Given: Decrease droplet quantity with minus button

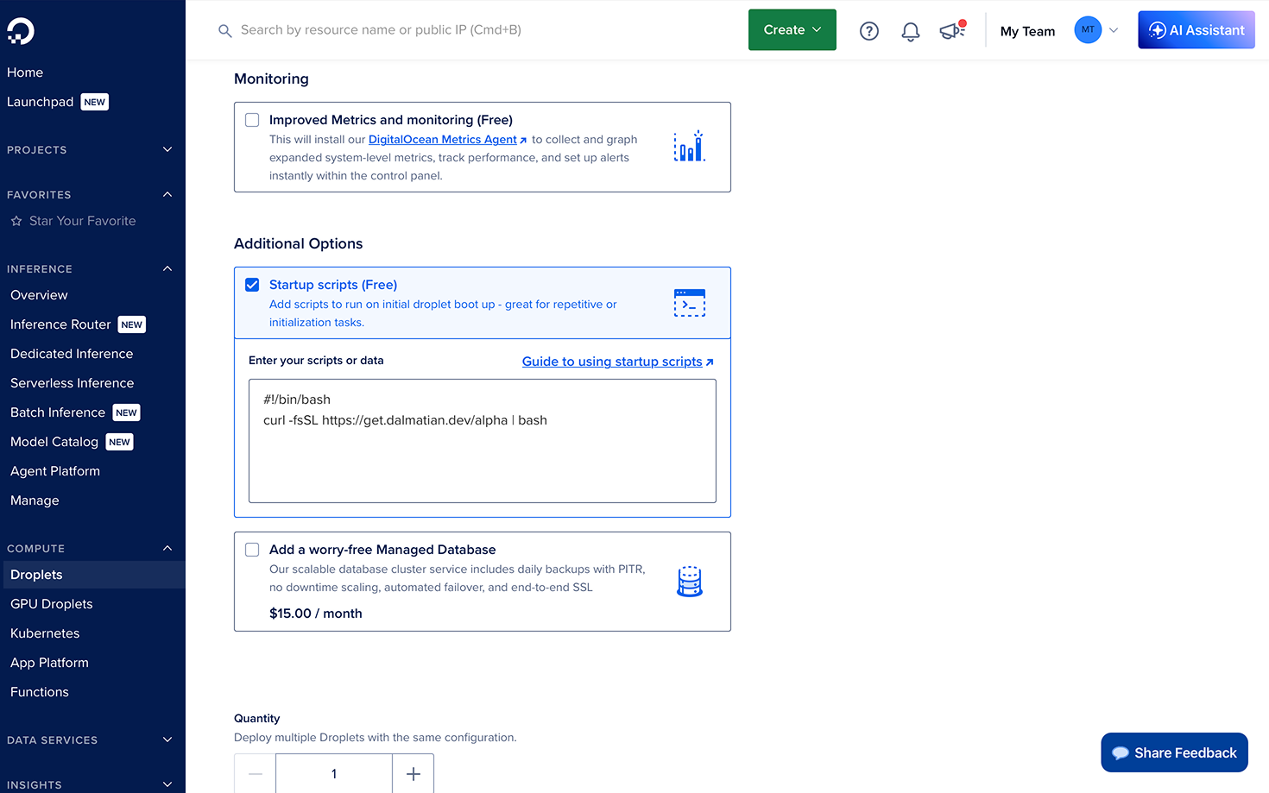Looking at the screenshot, I should pos(255,774).
